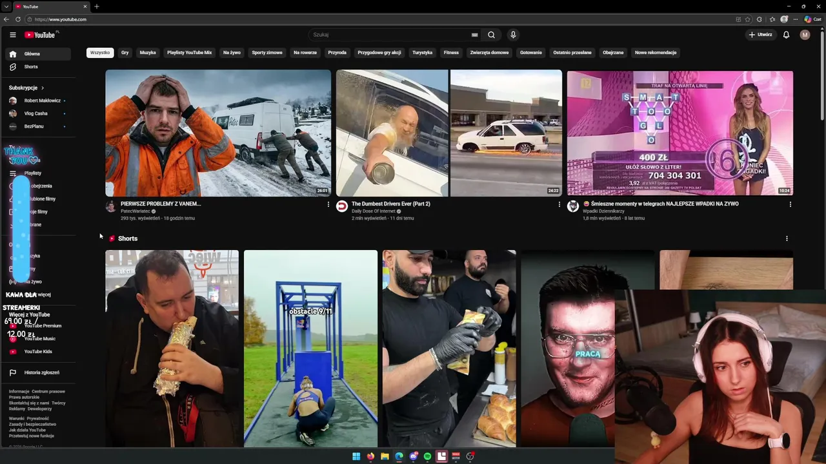Select the Gotowanie filter chip

click(531, 53)
